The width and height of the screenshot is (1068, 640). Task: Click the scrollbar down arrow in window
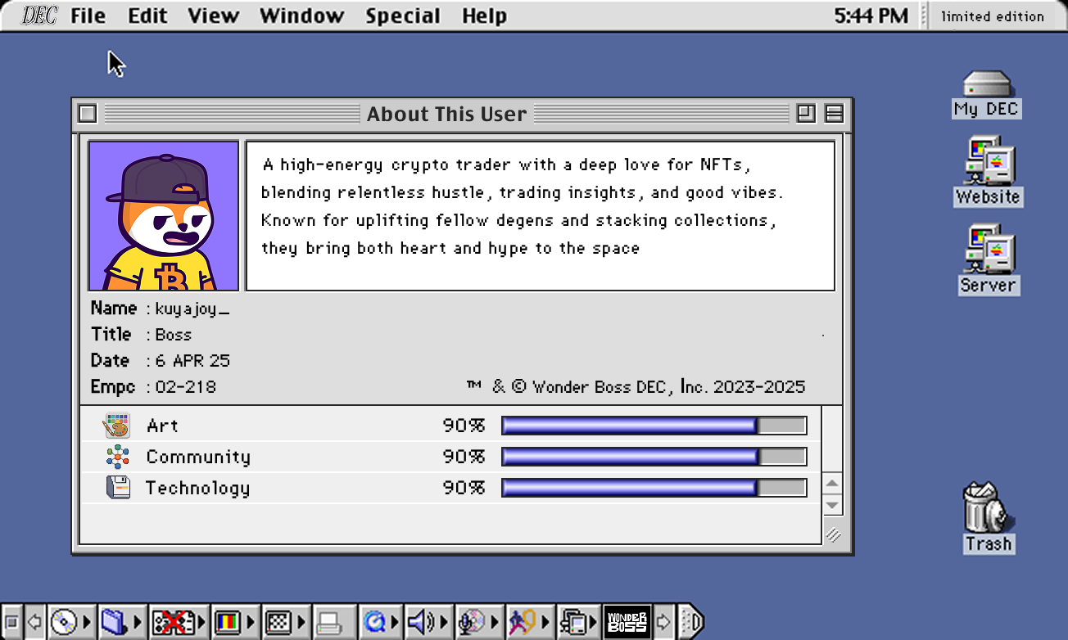click(x=832, y=505)
